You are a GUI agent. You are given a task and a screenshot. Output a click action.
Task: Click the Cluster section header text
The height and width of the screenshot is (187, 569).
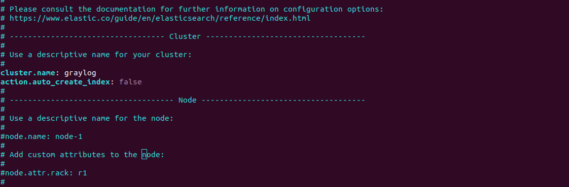tap(185, 36)
